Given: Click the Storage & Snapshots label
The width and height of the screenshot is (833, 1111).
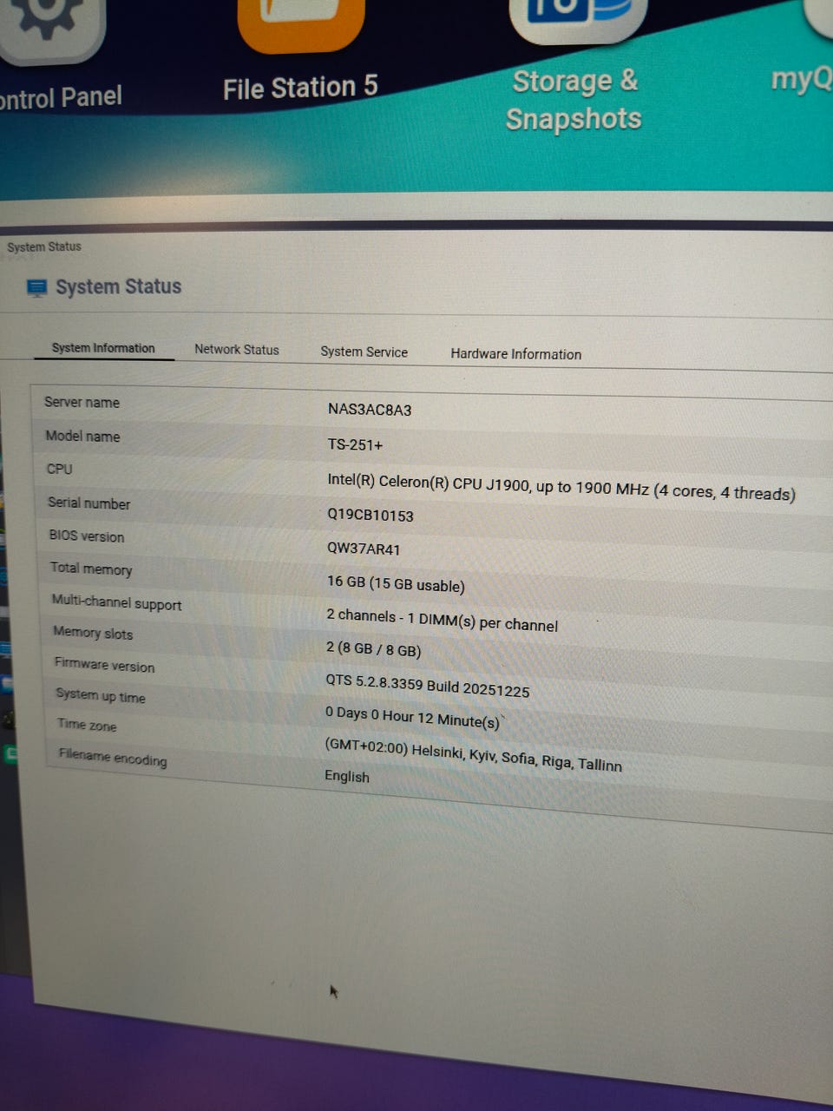Looking at the screenshot, I should (574, 99).
